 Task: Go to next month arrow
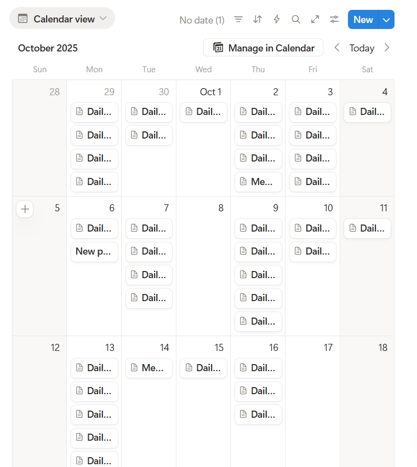(x=387, y=48)
